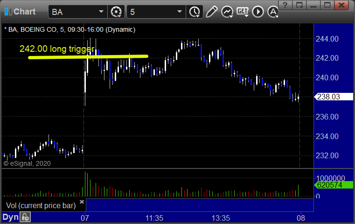This screenshot has width=355, height=224.
Task: Click the 242.00 price axis label
Action: 327,58
